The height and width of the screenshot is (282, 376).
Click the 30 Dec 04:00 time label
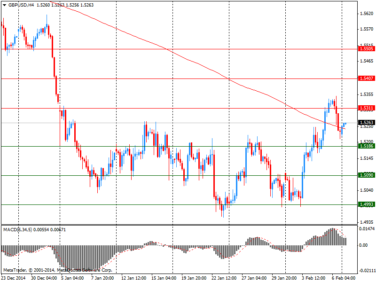tap(44, 278)
